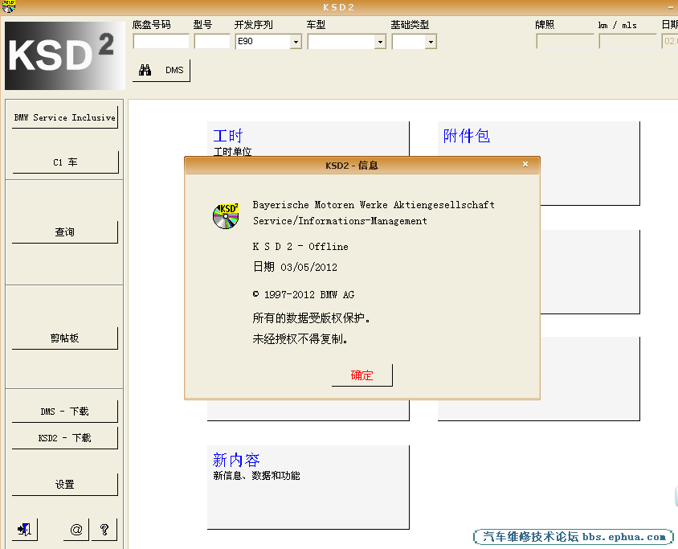This screenshot has height=549, width=678.
Task: Open BMW Service Inclusive
Action: [x=65, y=117]
